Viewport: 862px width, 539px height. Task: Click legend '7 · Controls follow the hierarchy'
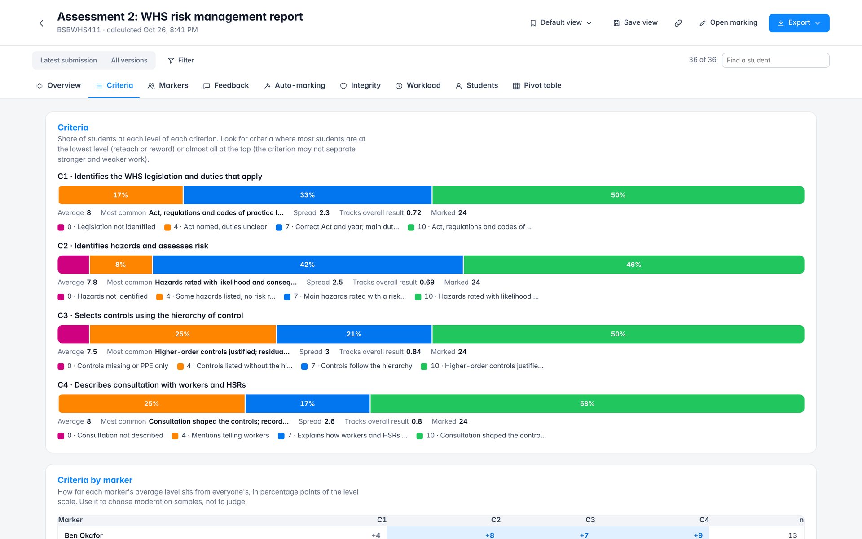pyautogui.click(x=357, y=366)
